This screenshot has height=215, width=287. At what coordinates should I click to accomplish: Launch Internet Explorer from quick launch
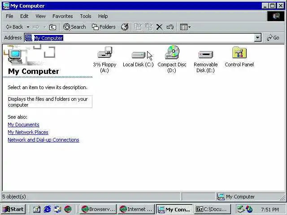[47, 209]
